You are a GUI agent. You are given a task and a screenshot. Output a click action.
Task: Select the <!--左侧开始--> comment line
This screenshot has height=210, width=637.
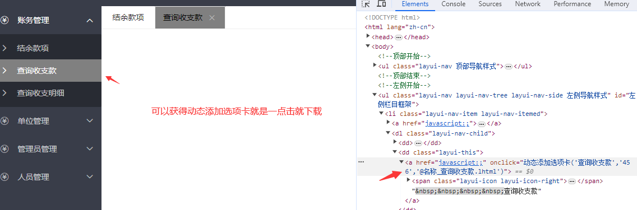point(404,86)
